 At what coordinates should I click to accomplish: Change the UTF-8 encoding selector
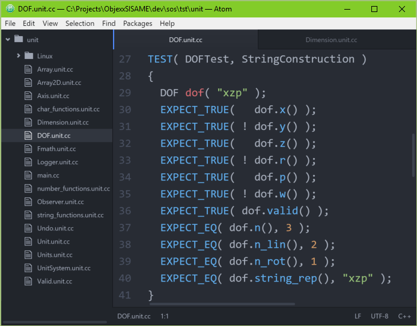tap(380, 316)
